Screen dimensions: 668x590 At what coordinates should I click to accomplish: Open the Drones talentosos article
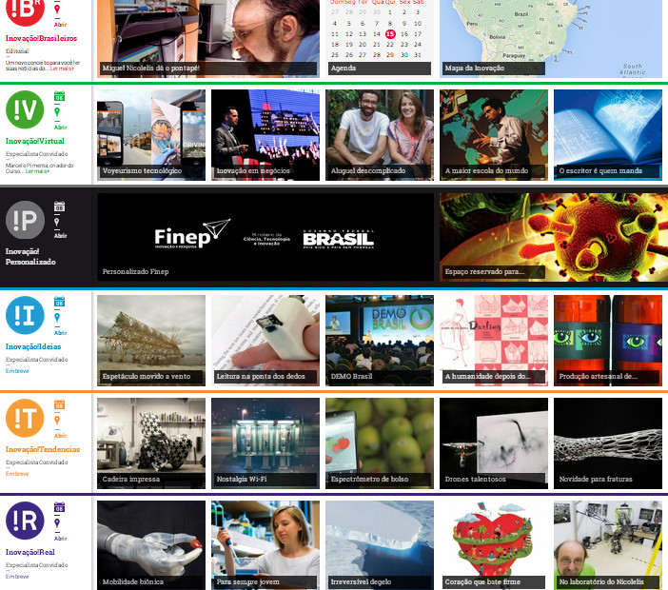pyautogui.click(x=494, y=443)
